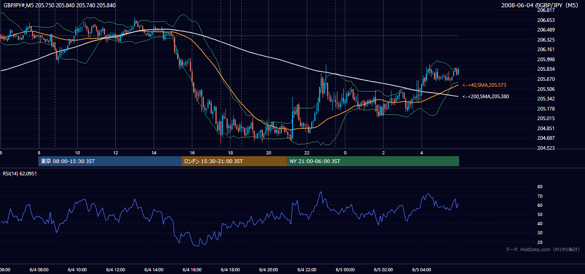Click the 6/4 10:00 time axis label
Image resolution: width=585 pixels, height=274 pixels.
77,269
